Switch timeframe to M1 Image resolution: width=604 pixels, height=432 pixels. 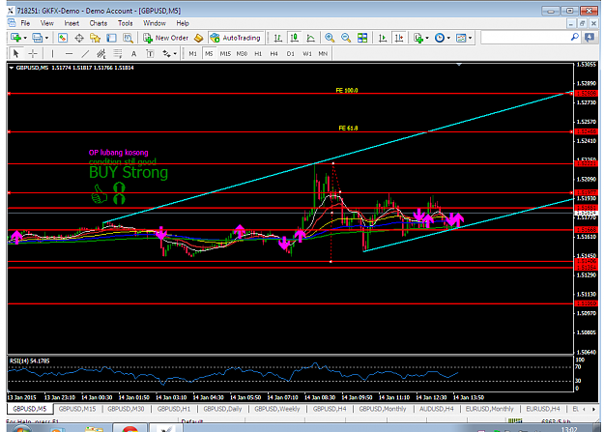192,53
